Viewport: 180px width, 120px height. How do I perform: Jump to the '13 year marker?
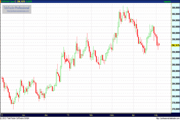pyautogui.click(x=68, y=115)
